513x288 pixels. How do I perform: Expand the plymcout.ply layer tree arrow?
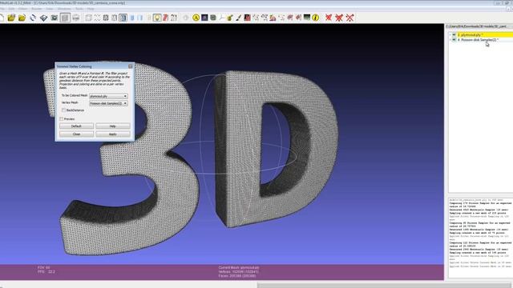450,34
